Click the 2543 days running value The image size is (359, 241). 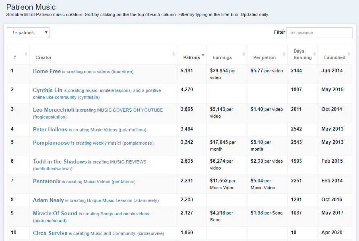[296, 142]
